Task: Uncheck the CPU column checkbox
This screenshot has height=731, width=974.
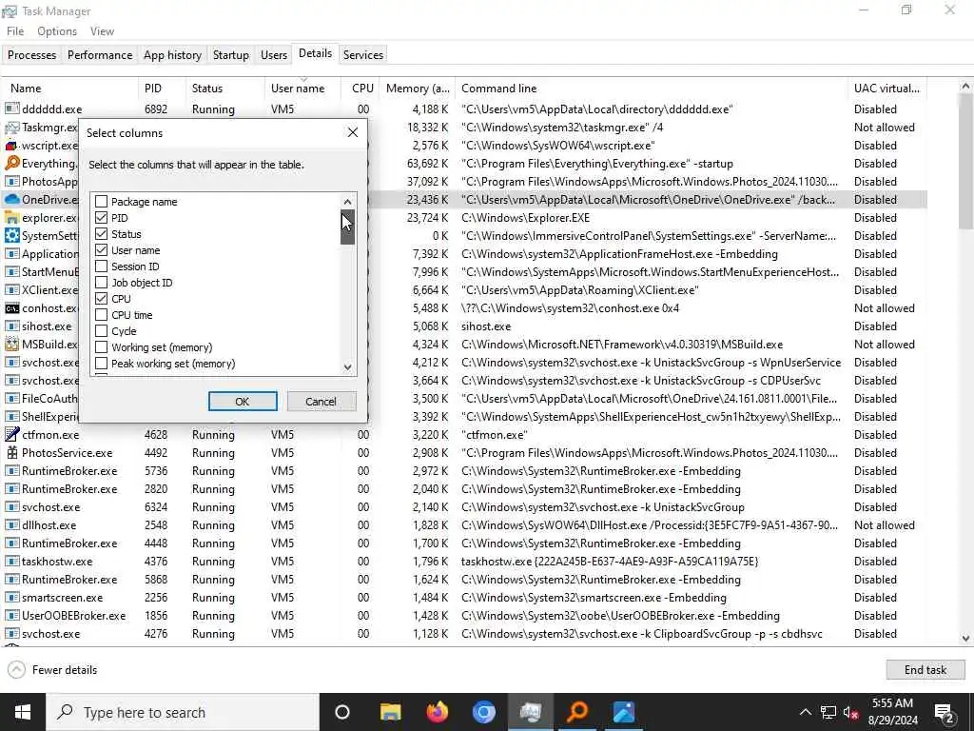Action: point(101,298)
